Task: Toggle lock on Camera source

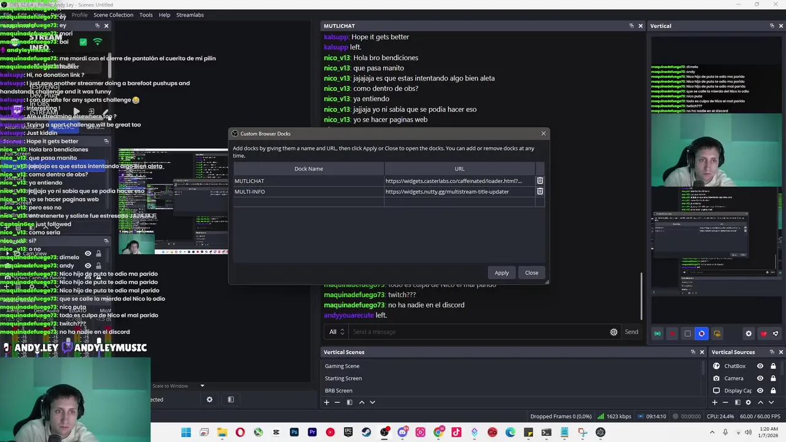Action: coord(773,378)
